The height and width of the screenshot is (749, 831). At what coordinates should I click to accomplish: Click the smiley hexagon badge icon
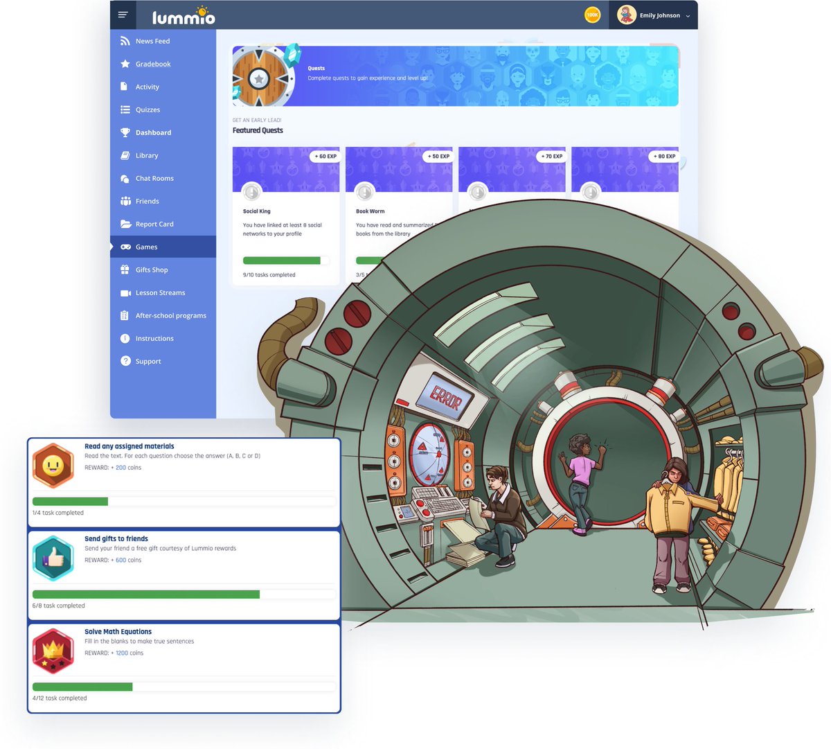tap(53, 466)
